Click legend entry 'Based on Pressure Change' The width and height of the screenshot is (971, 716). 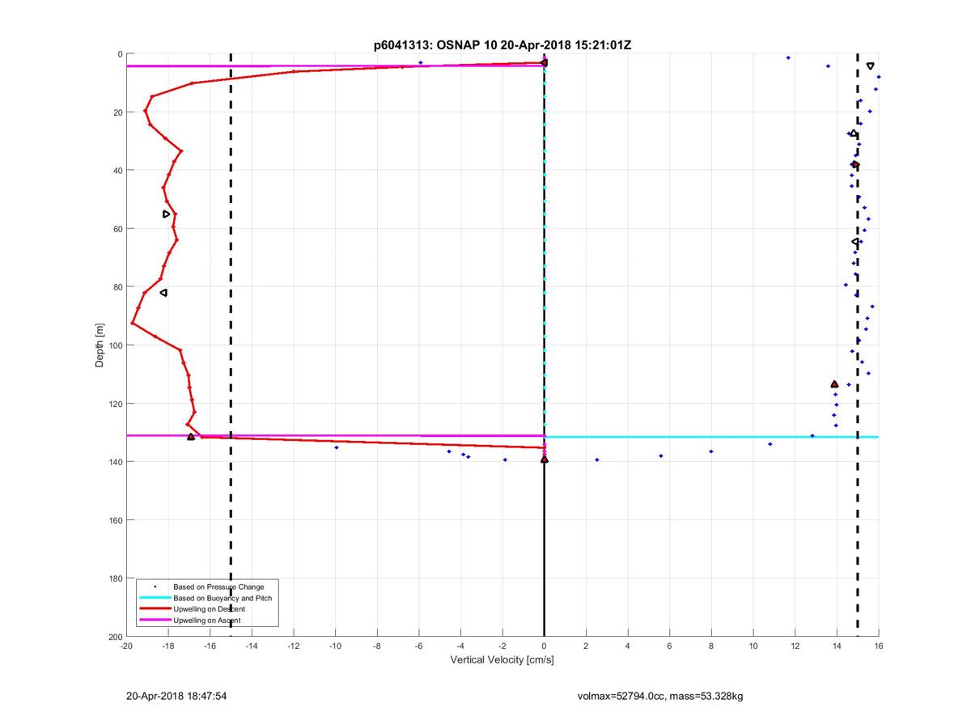pyautogui.click(x=218, y=587)
